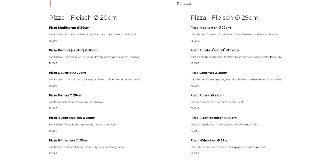Viewport: 329px width, 160px height.
Task: Click the ingredients text under Pizza Gourmet 20cm
Action: (x=94, y=79)
